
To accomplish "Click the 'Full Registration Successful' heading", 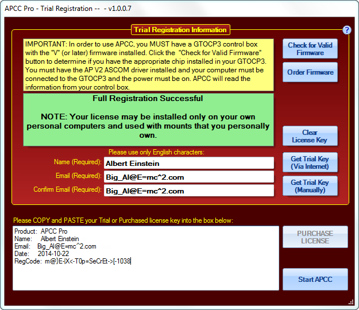I will click(x=148, y=98).
